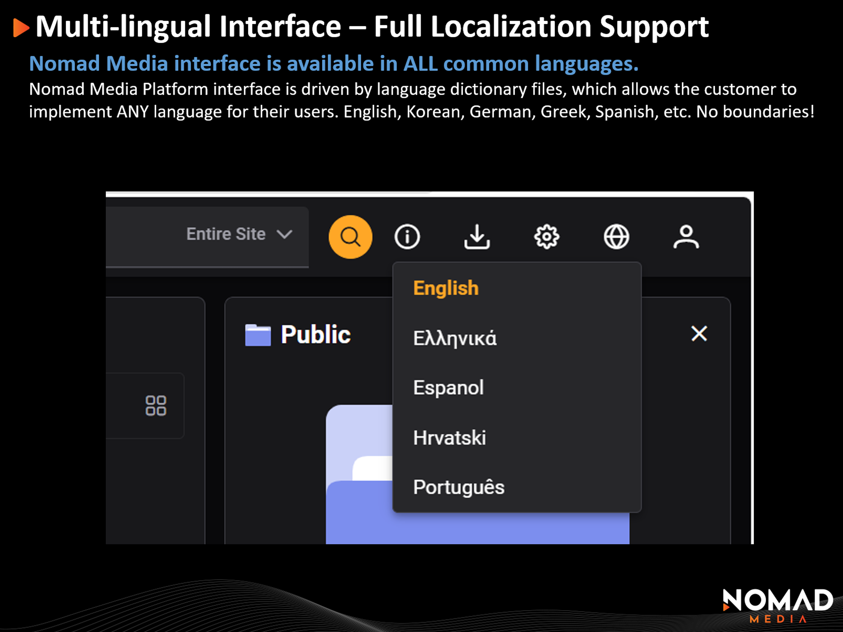The image size is (843, 632).
Task: Switch to grid view icon
Action: coord(156,405)
